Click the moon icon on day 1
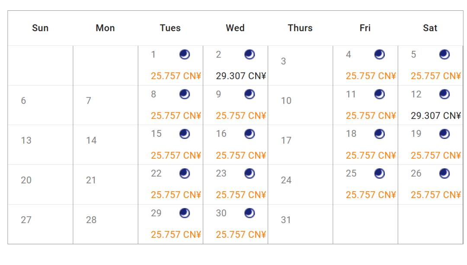This screenshot has width=467, height=265. 185,54
